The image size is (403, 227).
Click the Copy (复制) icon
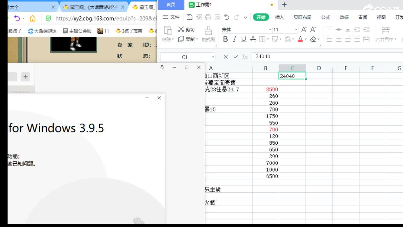coord(181,39)
